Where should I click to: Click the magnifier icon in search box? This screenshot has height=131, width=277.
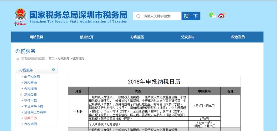click(x=138, y=16)
